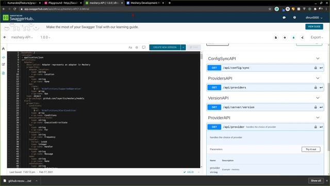
Task: Open the 1.0.0 version dropdown
Action: click(x=45, y=37)
